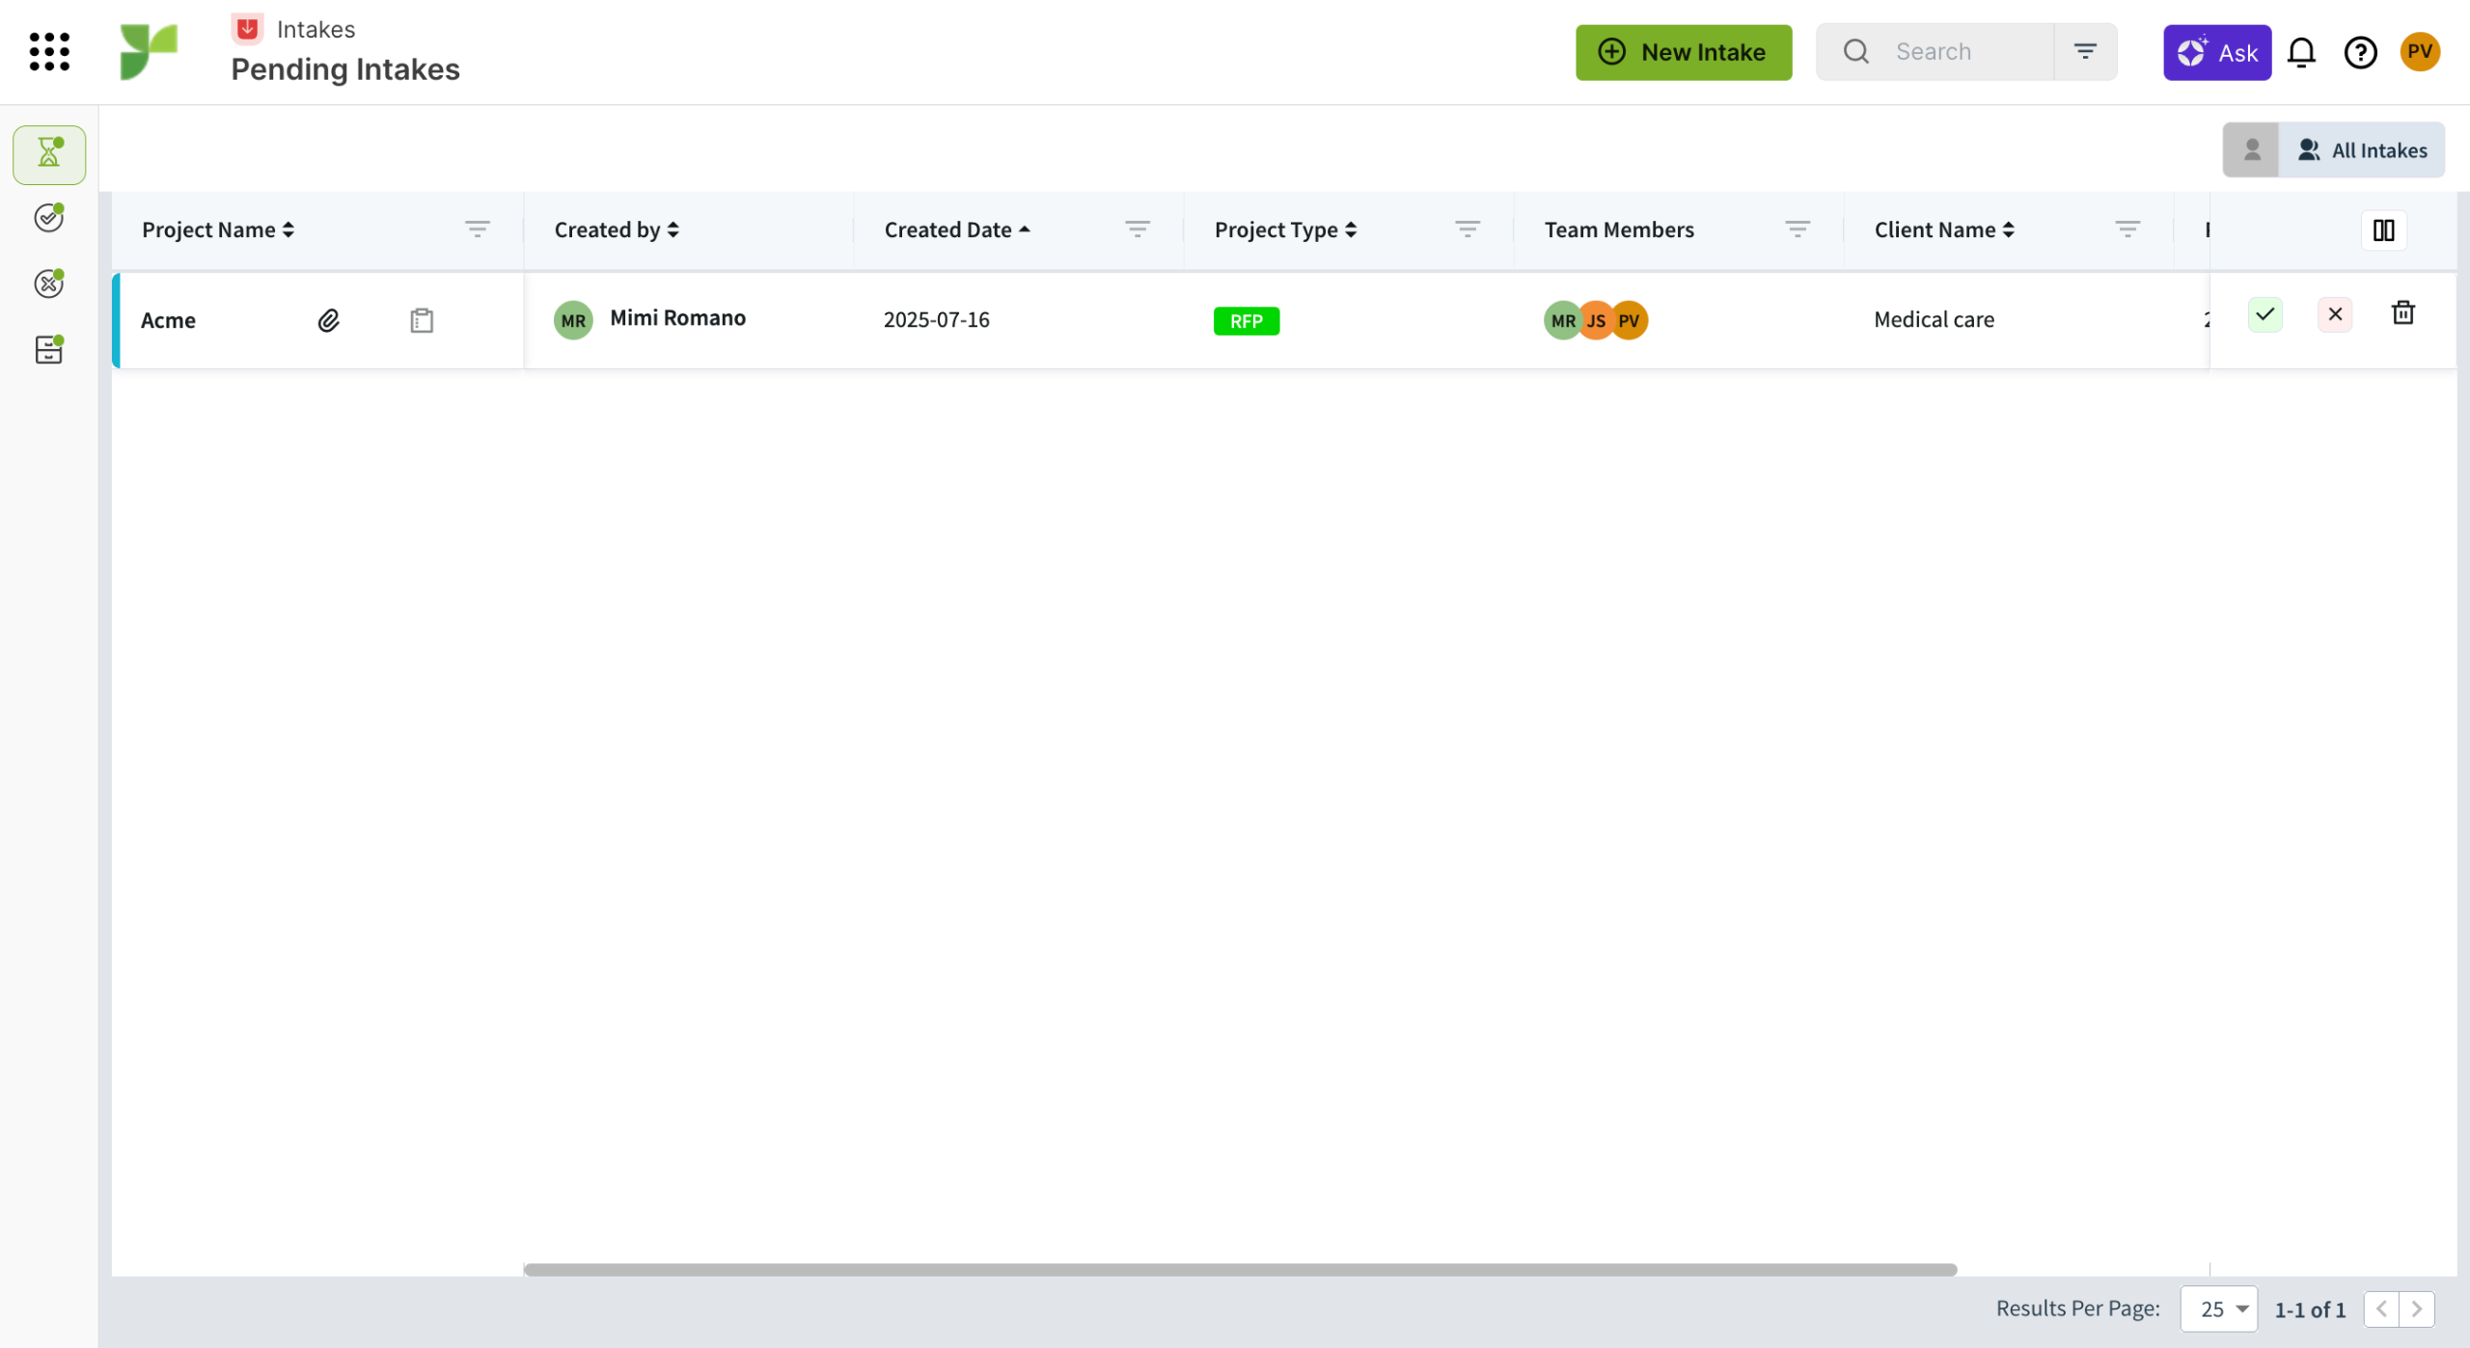Open the help question mark icon

[x=2360, y=52]
